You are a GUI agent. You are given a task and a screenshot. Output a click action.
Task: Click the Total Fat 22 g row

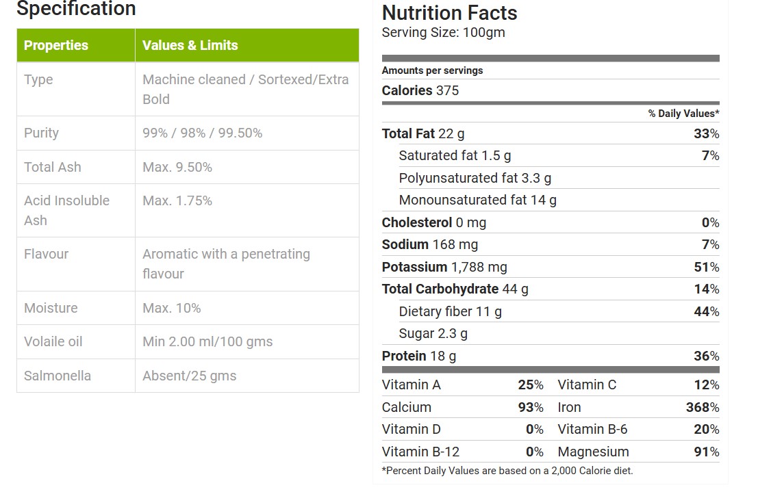551,133
